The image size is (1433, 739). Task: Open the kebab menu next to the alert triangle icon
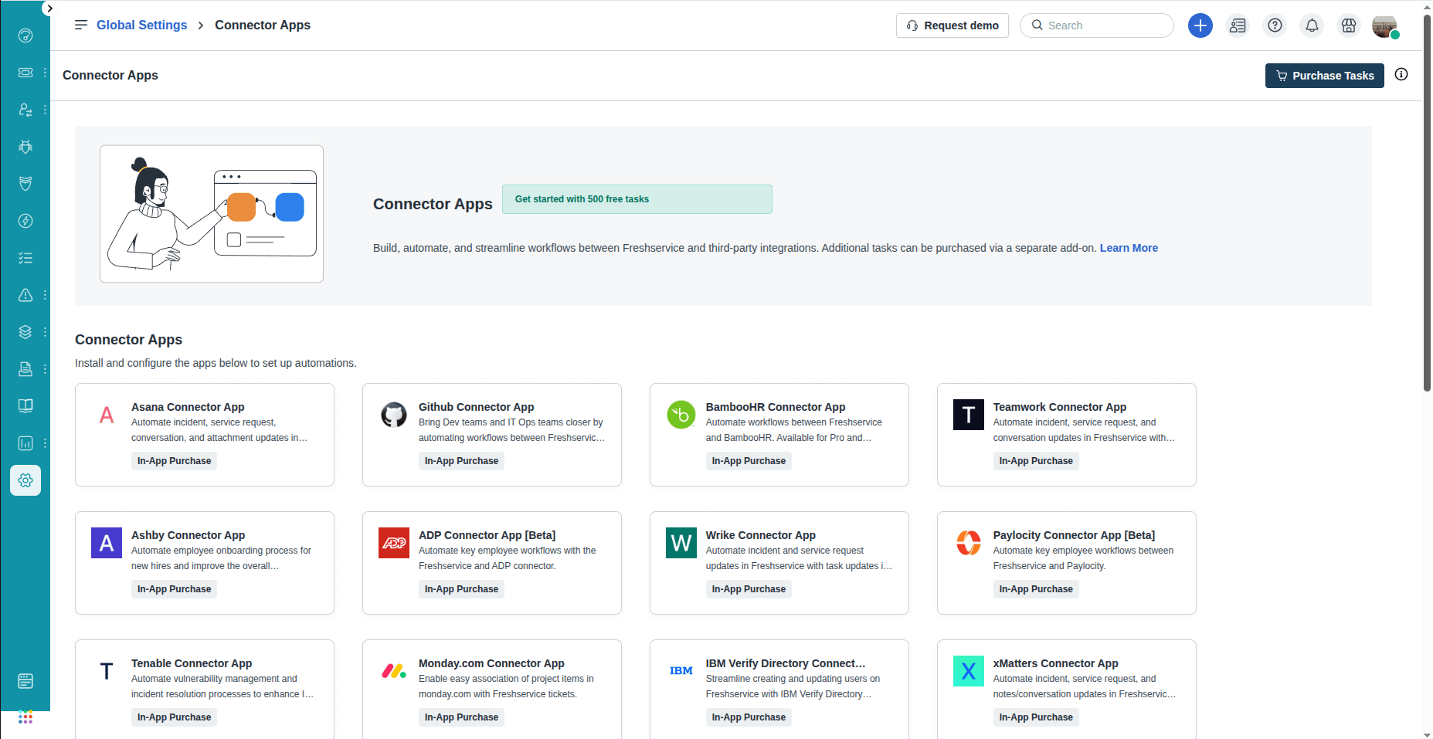point(44,295)
